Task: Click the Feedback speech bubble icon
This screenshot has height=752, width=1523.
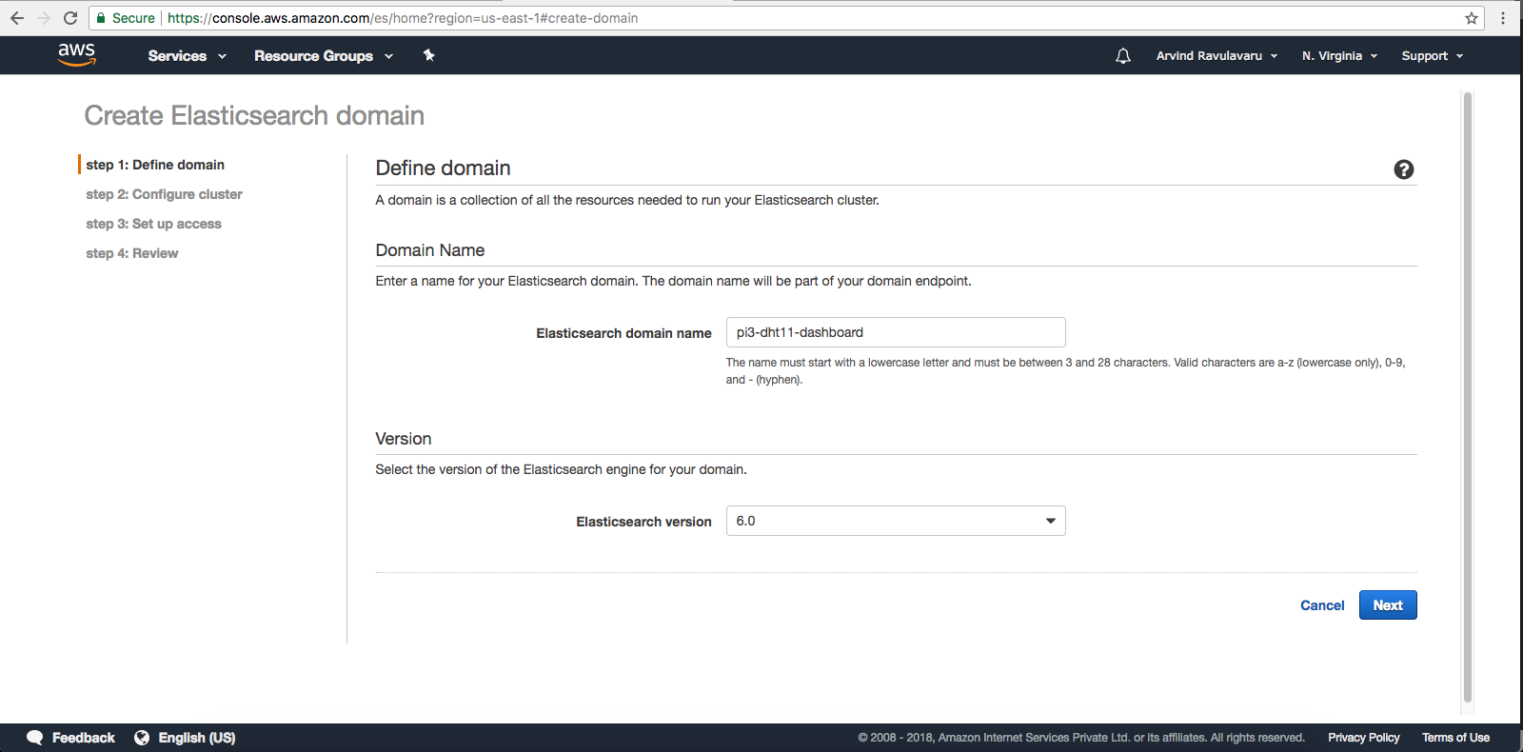Action: coord(35,738)
